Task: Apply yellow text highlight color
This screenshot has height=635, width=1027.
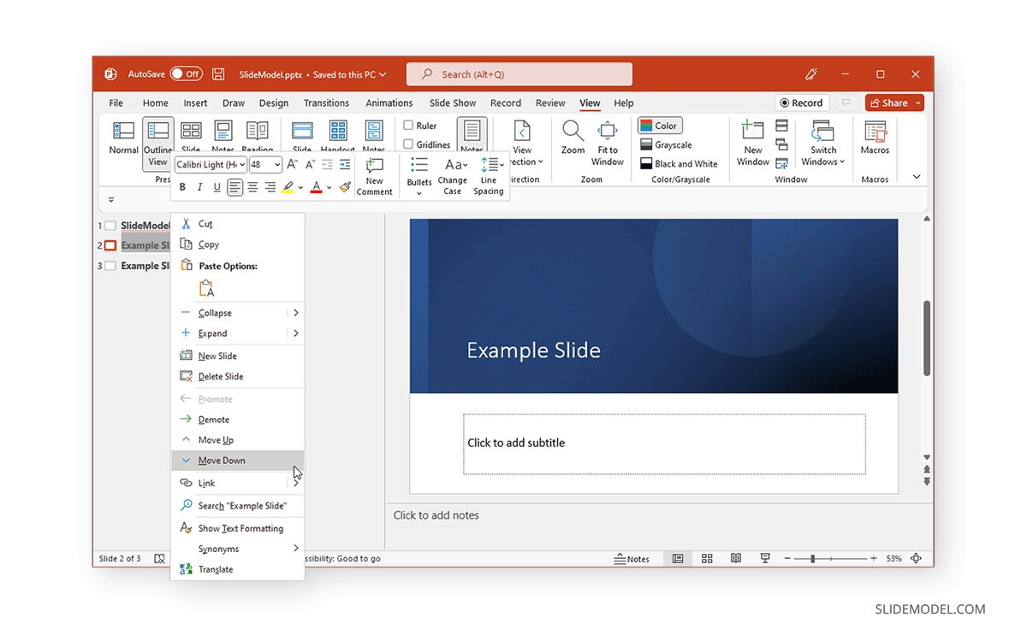Action: [x=288, y=188]
